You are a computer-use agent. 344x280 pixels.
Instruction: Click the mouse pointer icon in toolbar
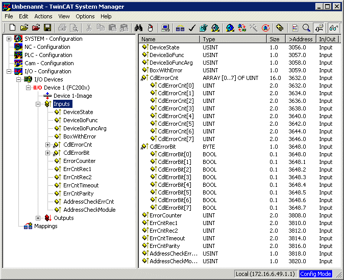pyautogui.click(x=150, y=28)
